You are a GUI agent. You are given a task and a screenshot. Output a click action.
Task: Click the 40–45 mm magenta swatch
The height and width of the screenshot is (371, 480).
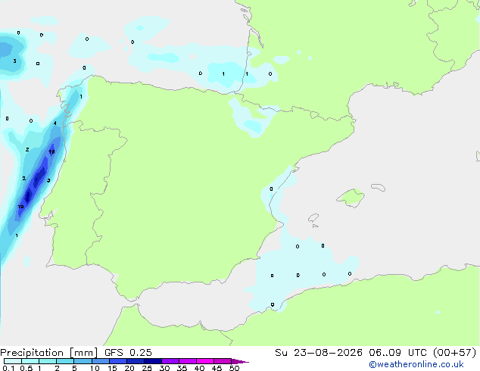(x=205, y=361)
